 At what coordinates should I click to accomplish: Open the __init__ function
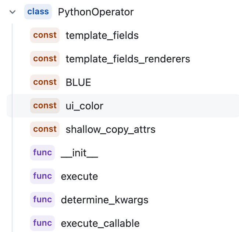point(79,153)
